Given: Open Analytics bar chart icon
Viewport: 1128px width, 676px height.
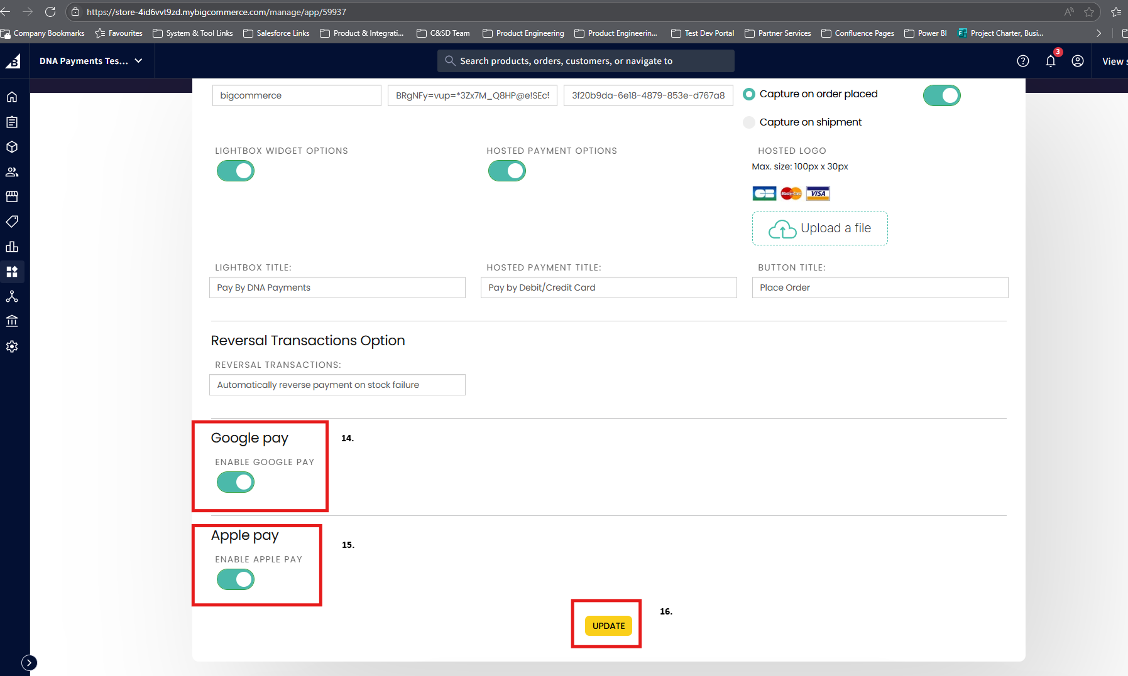Looking at the screenshot, I should [12, 247].
